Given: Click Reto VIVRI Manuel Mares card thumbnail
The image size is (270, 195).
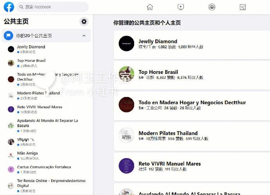Looking at the screenshot, I should pos(126,166).
